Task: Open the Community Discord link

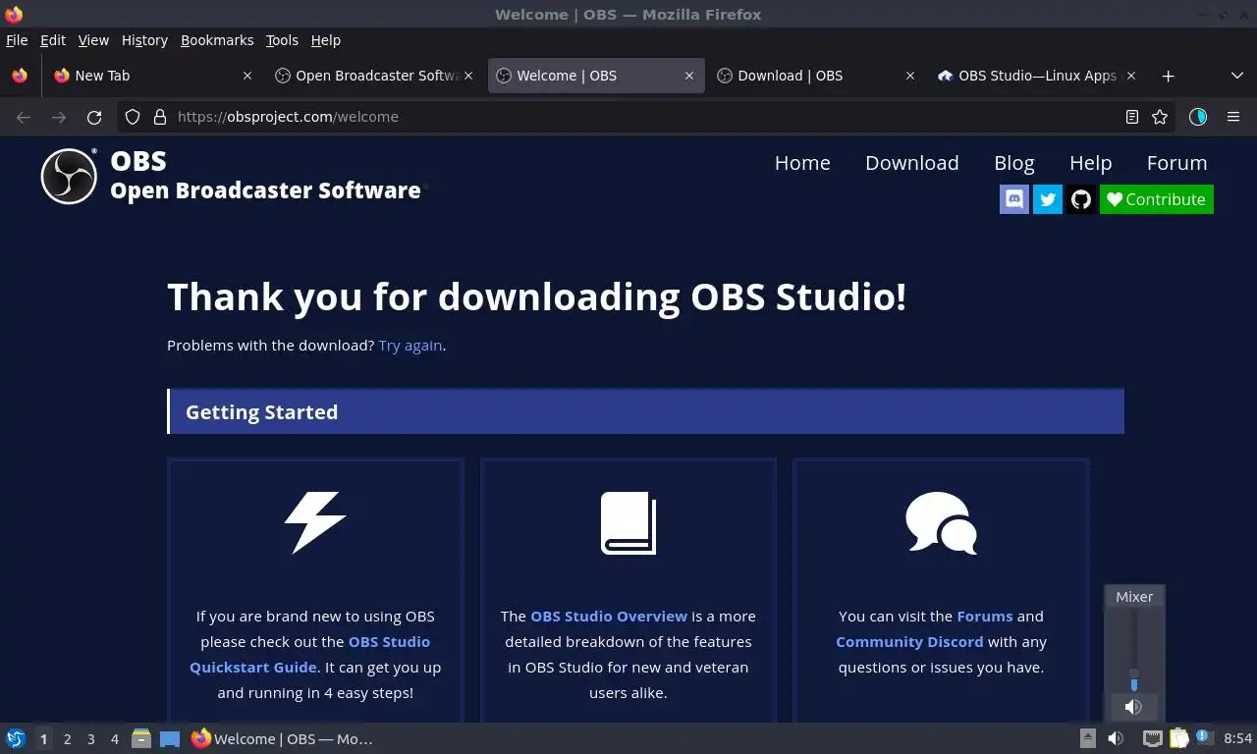Action: pos(909,642)
